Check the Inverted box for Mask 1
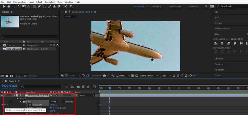Viewport: 248px width, 115px height. pos(63,102)
